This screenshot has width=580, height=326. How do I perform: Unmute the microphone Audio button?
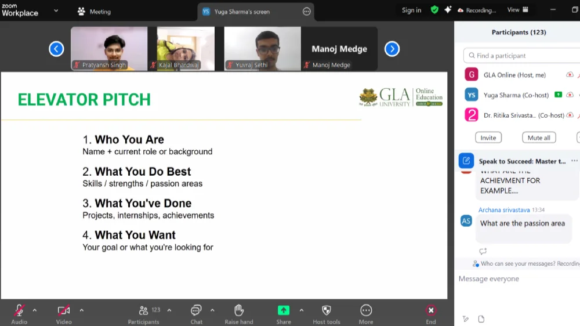point(19,310)
